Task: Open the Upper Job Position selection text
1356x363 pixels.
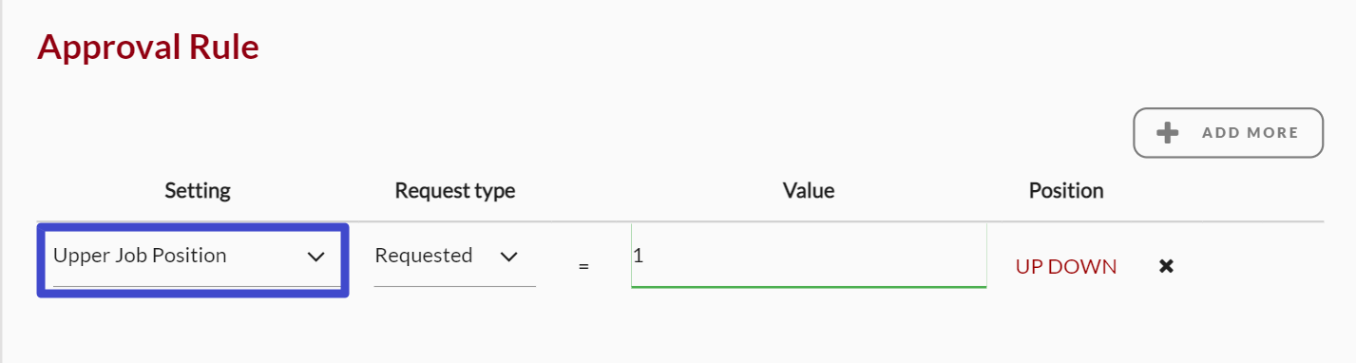Action: [140, 256]
